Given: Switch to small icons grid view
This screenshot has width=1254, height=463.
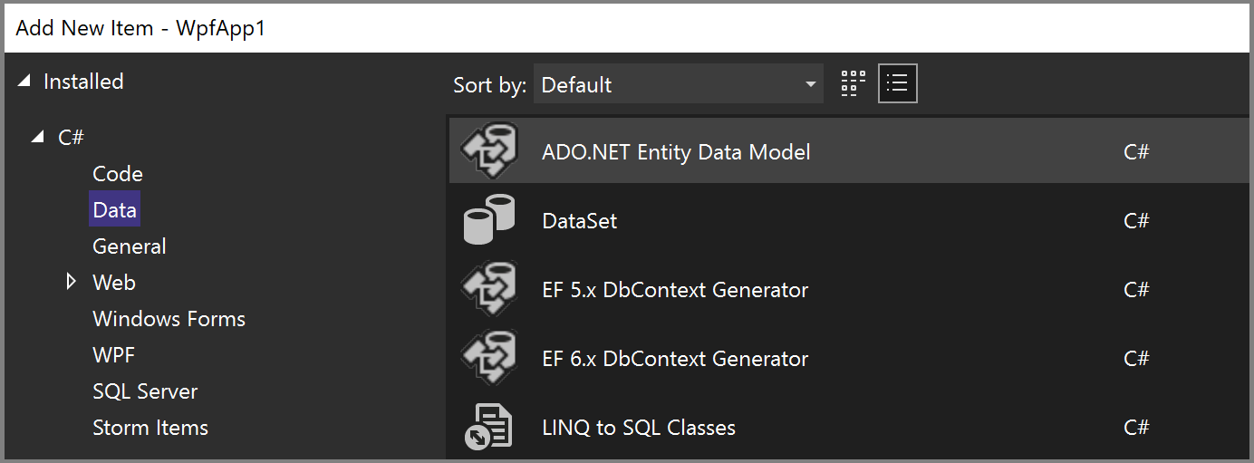Looking at the screenshot, I should click(854, 84).
